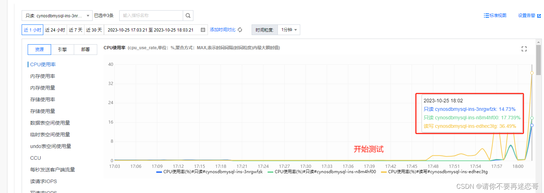Select 临时表空间使用量 metric
This screenshot has width=544, height=193.
(x=50, y=135)
